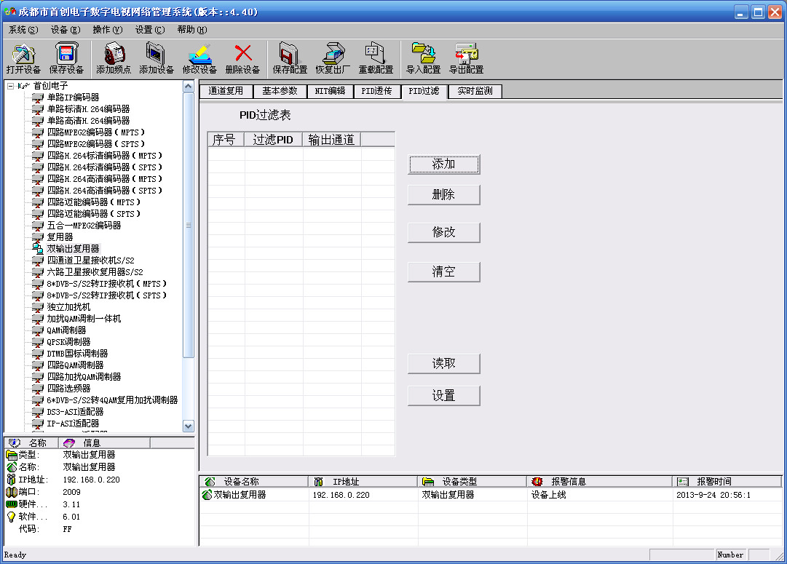Click the IP地址 icon in info panel

pyautogui.click(x=11, y=479)
